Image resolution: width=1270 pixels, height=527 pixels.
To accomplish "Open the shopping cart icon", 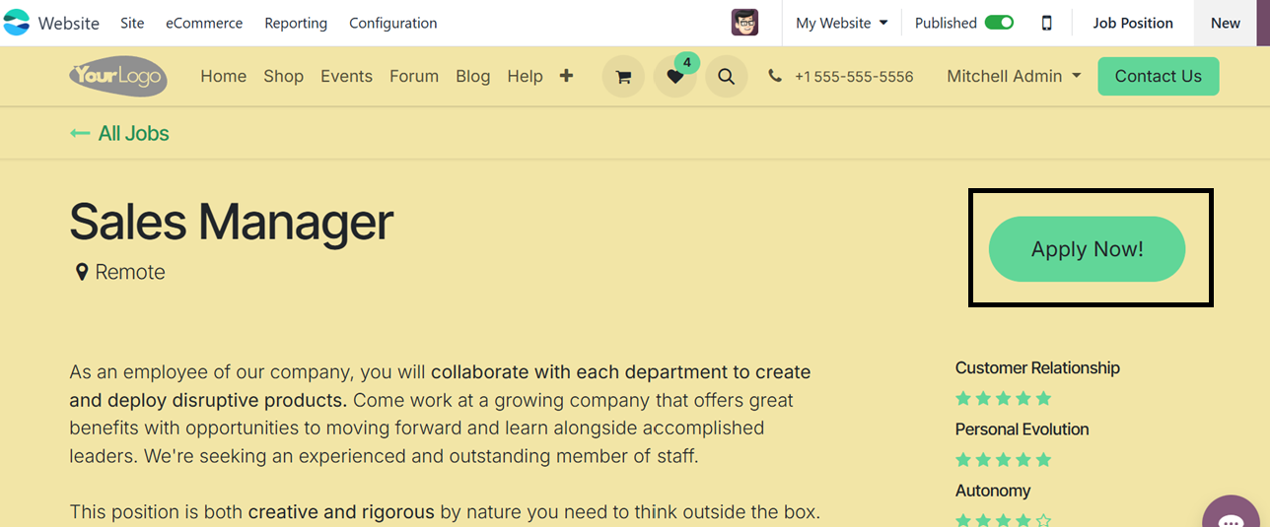I will [x=623, y=76].
